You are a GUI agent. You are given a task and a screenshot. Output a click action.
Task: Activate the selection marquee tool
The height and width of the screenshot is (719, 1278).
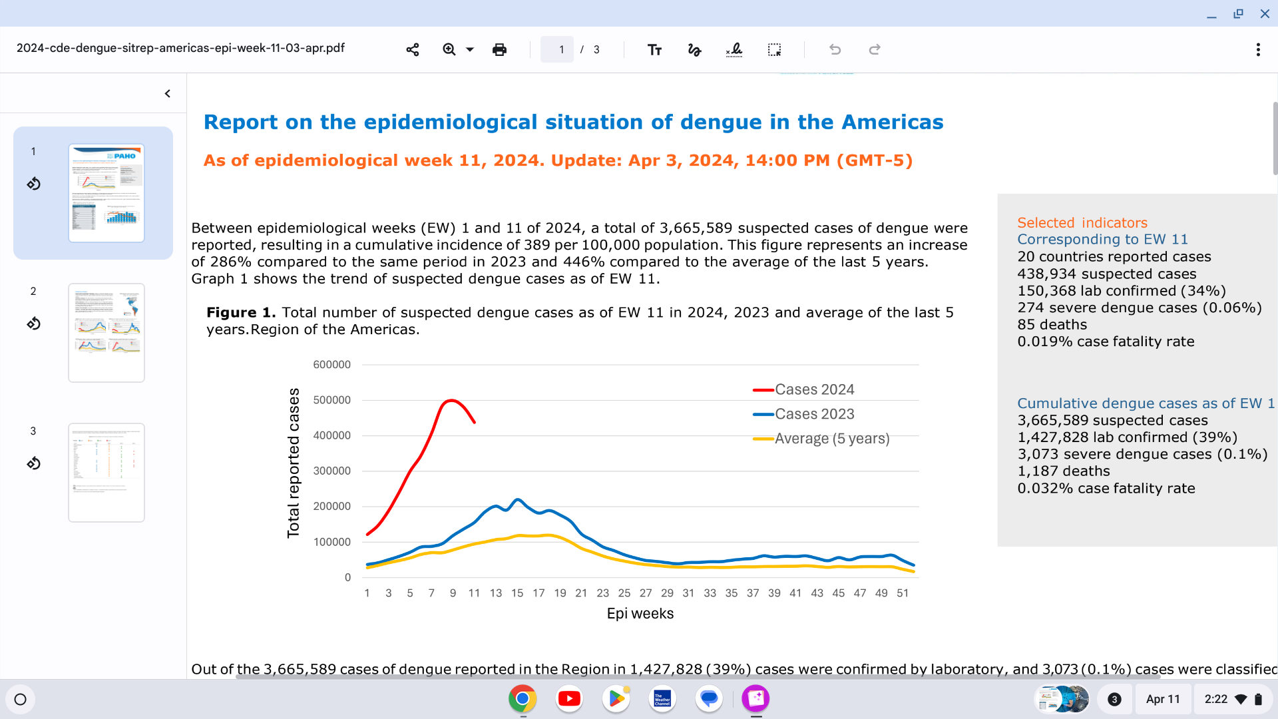coord(774,50)
